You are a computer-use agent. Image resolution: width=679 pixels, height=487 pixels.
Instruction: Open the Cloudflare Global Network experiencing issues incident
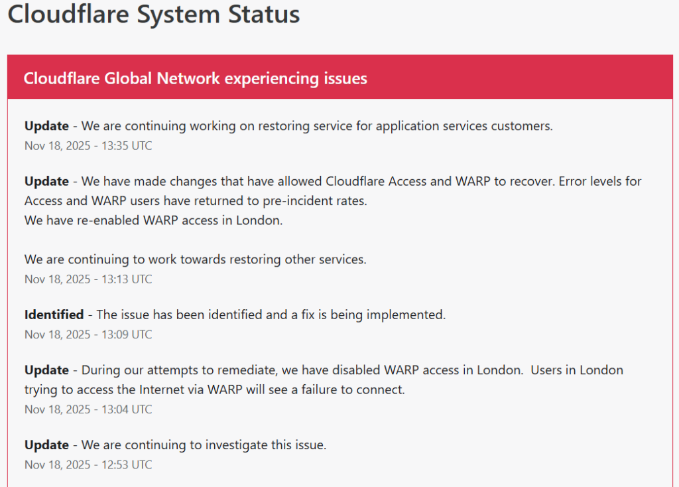click(195, 78)
